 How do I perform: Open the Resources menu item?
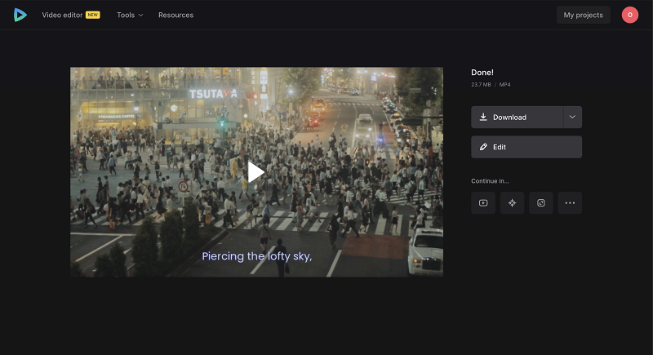pos(175,15)
